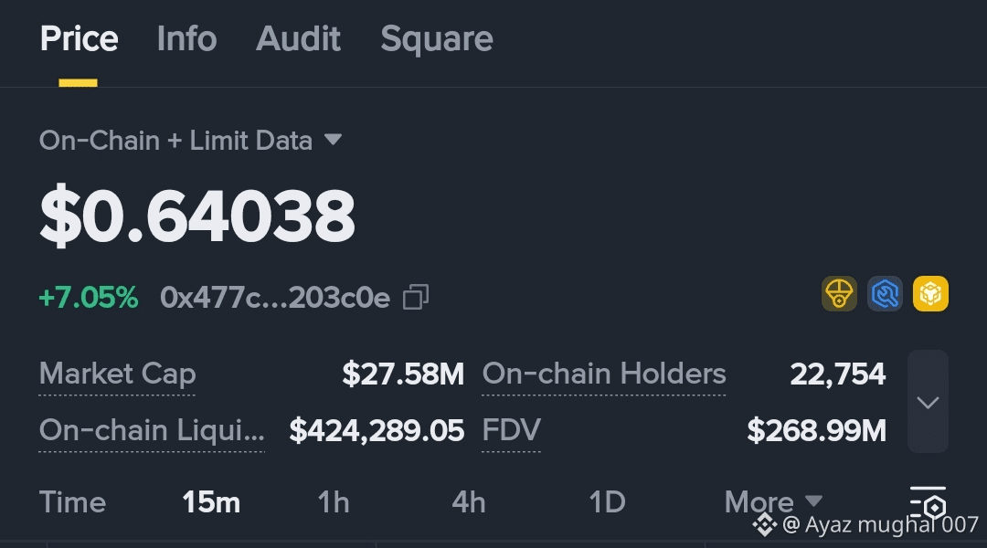
Task: Switch to the Info tab
Action: tap(186, 39)
